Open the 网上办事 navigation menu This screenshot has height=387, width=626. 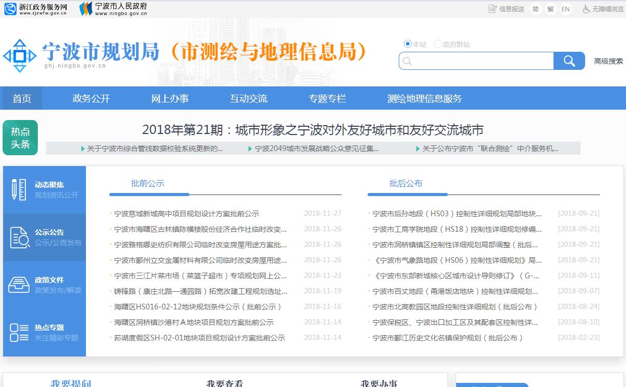click(x=170, y=98)
